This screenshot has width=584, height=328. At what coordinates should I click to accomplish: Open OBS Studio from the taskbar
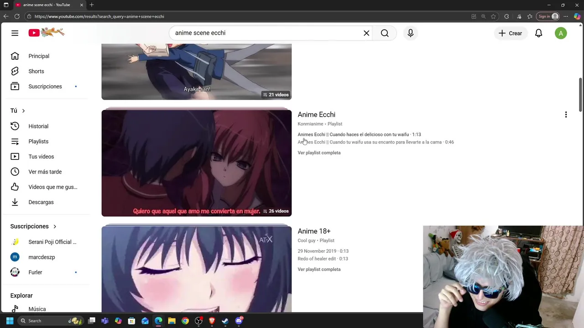(198, 321)
